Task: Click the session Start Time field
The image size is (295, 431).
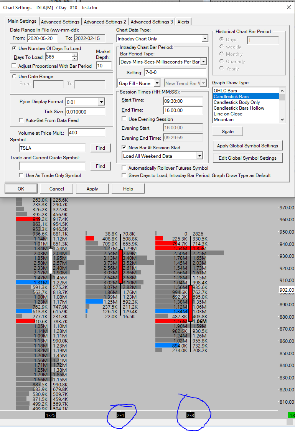Action: (x=183, y=101)
